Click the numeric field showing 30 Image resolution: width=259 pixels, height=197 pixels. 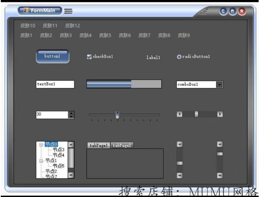(52, 115)
